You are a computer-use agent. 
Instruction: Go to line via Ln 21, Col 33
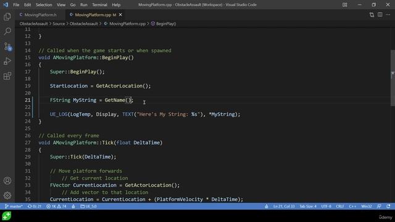coord(284,207)
